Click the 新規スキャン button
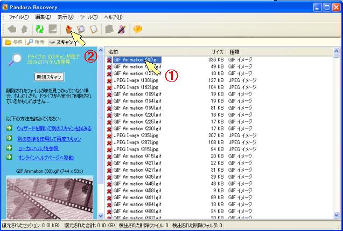Screen dimensions: 343x231 point(49,77)
